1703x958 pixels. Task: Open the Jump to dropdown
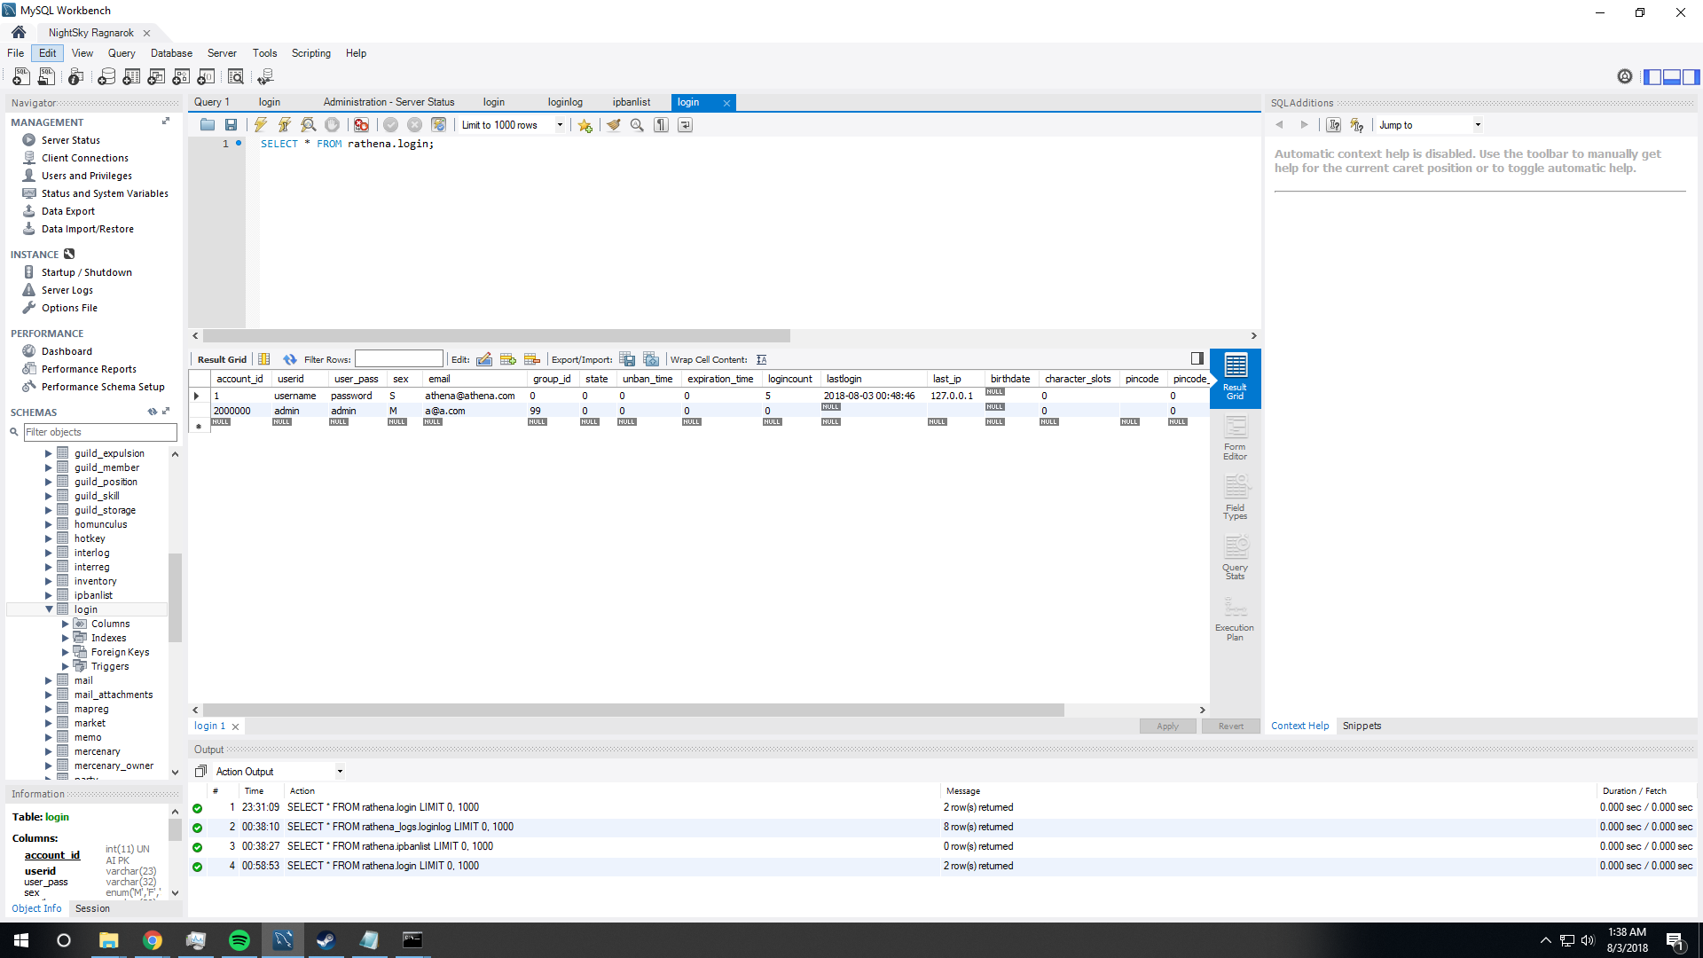pyautogui.click(x=1478, y=125)
